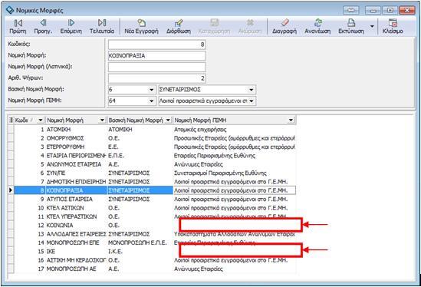The width and height of the screenshot is (421, 287).
Task: Expand the Λοιποί προαιρετικά εγγραφόμενοι dropdown in the form
Action: pos(252,101)
